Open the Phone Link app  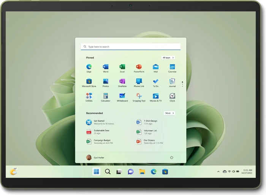(x=139, y=83)
